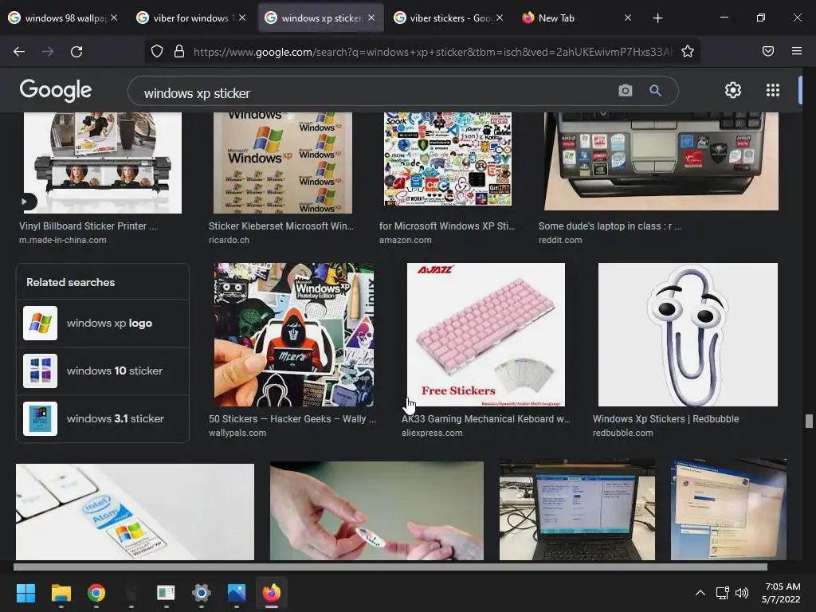The width and height of the screenshot is (816, 612).
Task: Open 'Some dude's laptop in class' reddit link
Action: point(610,226)
